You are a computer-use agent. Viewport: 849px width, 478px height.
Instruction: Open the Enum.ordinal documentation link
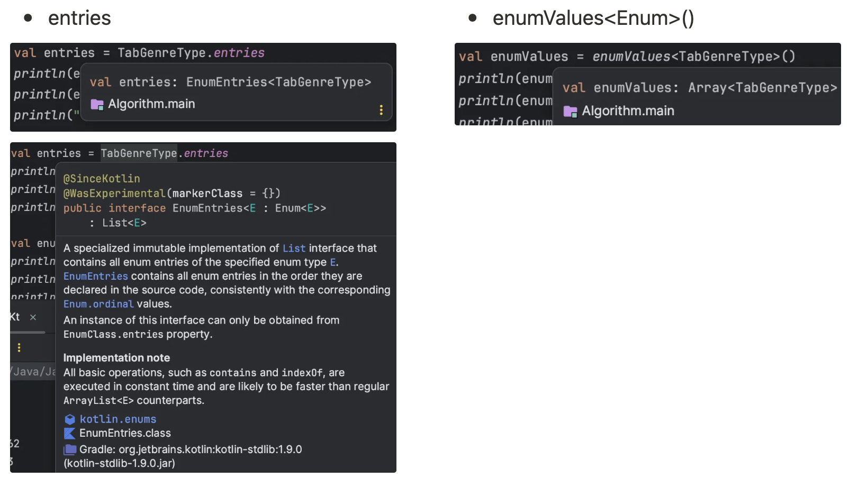click(98, 305)
